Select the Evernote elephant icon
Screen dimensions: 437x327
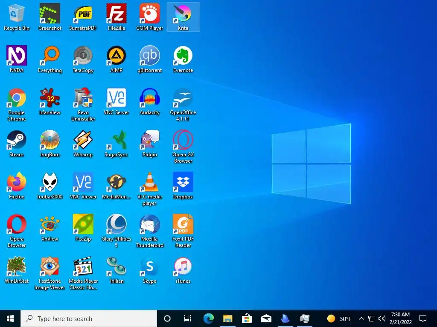[183, 59]
